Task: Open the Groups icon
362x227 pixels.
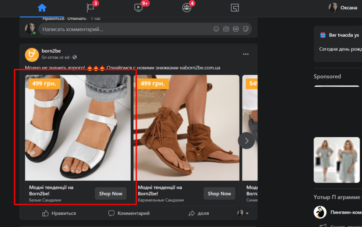Action: point(187,8)
